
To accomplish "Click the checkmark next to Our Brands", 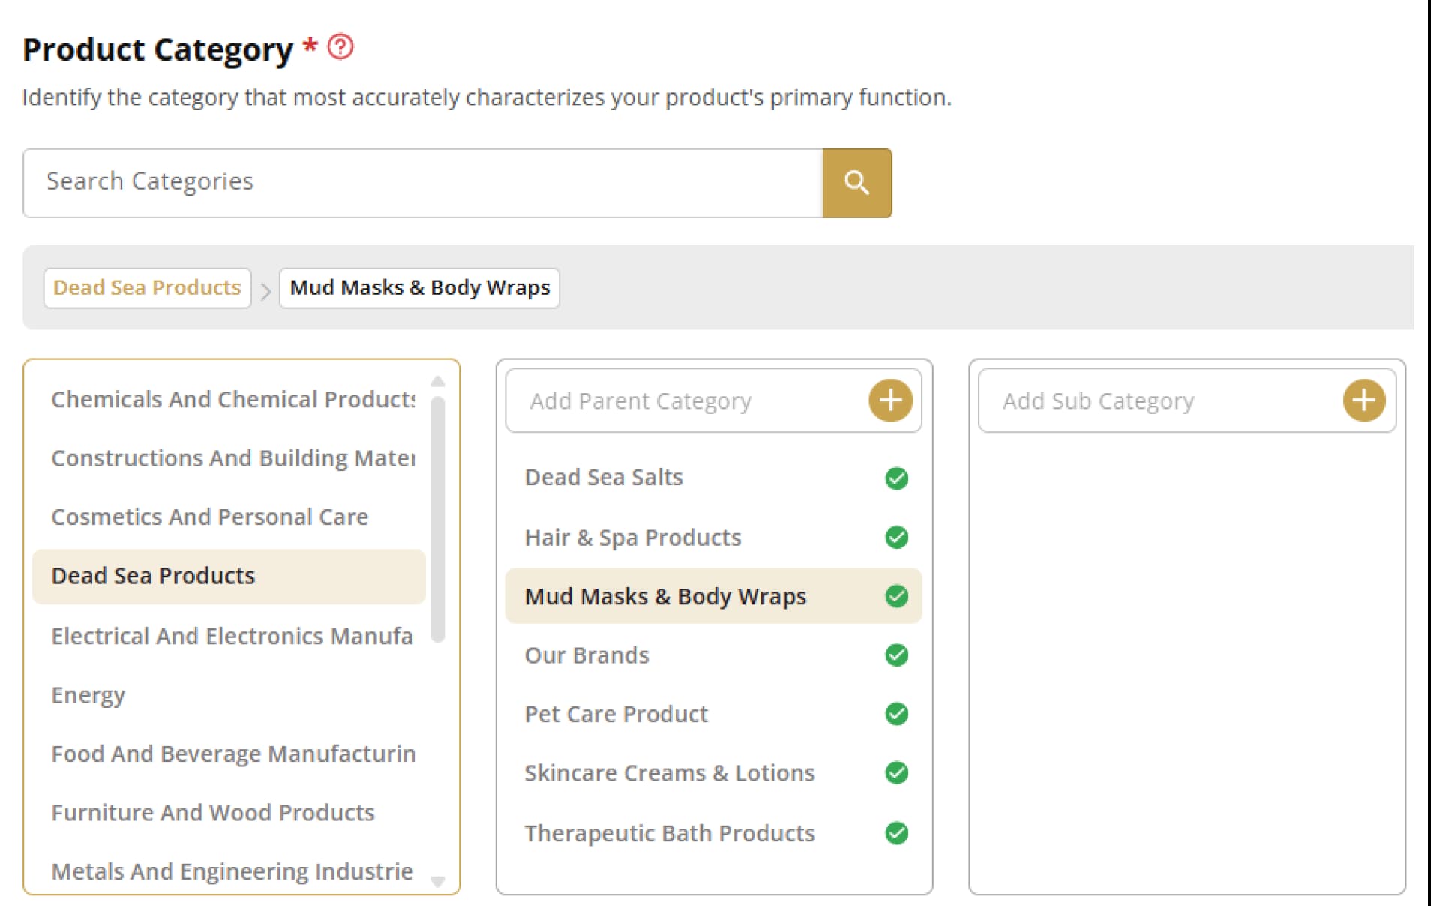I will (x=896, y=655).
